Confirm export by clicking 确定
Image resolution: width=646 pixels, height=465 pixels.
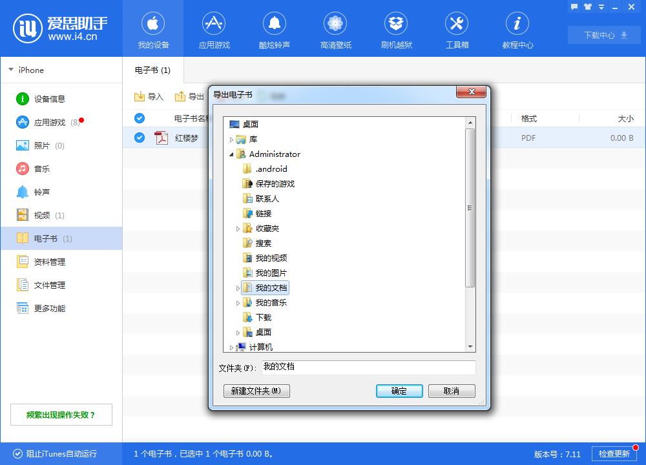pos(399,391)
